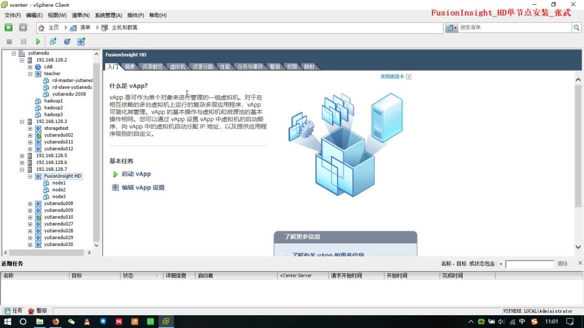Open WeChat from the taskbar
The height and width of the screenshot is (328, 584).
pos(71,322)
